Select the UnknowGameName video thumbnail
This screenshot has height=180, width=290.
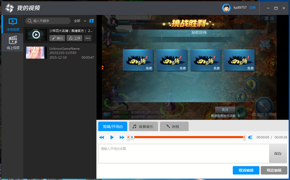click(35, 53)
